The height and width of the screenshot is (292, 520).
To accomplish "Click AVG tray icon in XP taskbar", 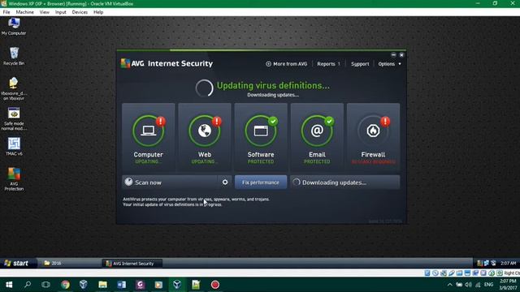I will click(x=479, y=263).
